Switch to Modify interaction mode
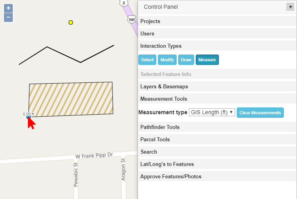The image size is (297, 199). click(167, 60)
